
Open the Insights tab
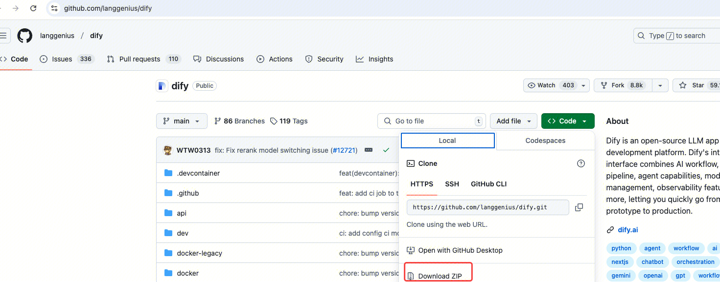(374, 59)
